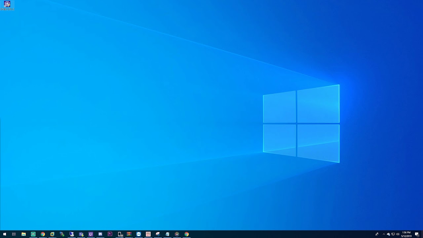Open Microsoft Teams from the taskbar
This screenshot has height=238, width=423.
[x=81, y=234]
